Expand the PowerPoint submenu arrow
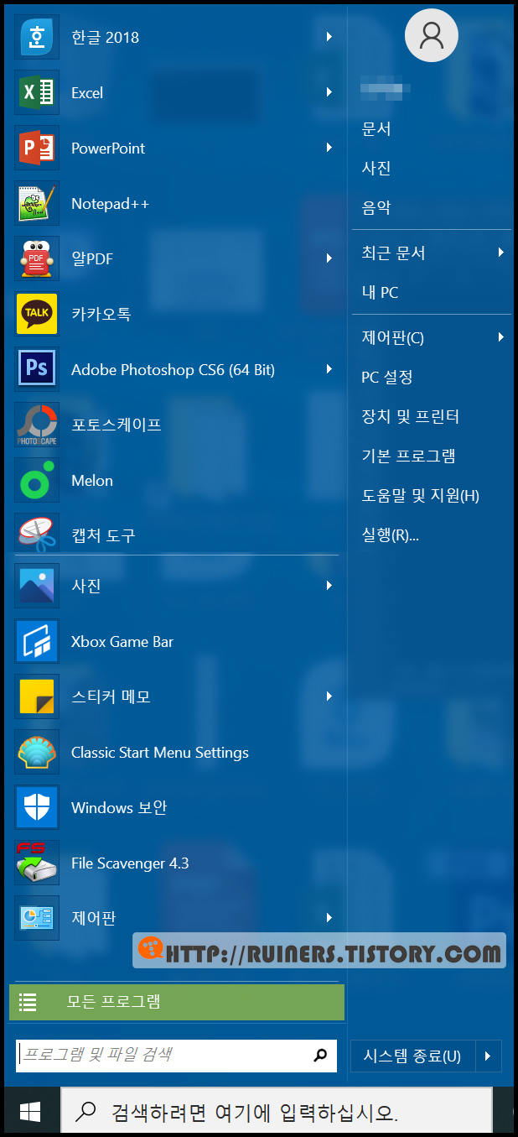Image resolution: width=518 pixels, height=1137 pixels. (329, 148)
